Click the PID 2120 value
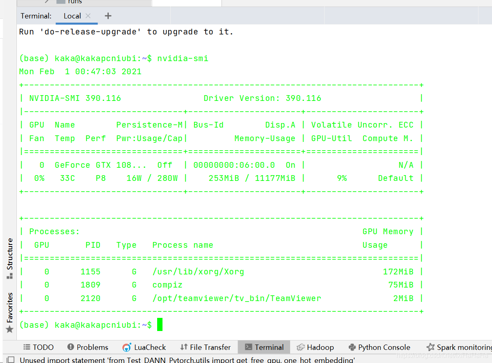The height and width of the screenshot is (363, 492). click(90, 298)
